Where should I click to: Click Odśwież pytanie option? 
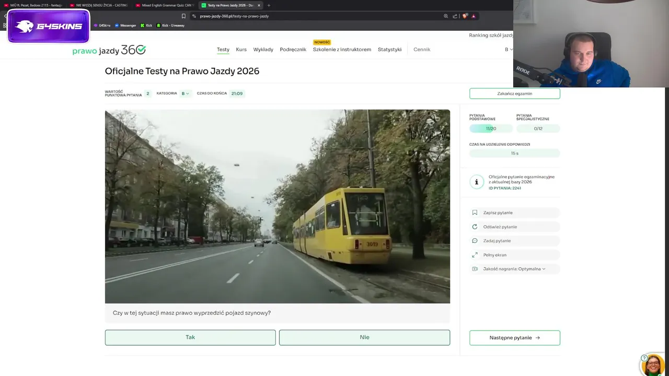(515, 227)
